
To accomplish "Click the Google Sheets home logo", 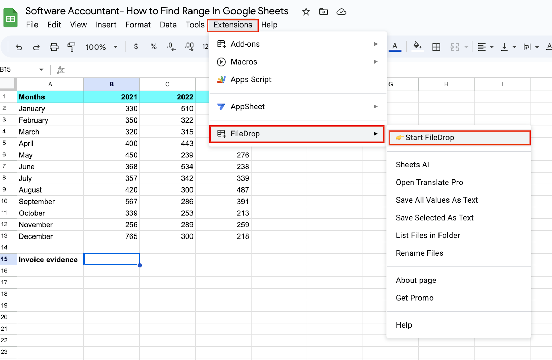I will pyautogui.click(x=10, y=18).
